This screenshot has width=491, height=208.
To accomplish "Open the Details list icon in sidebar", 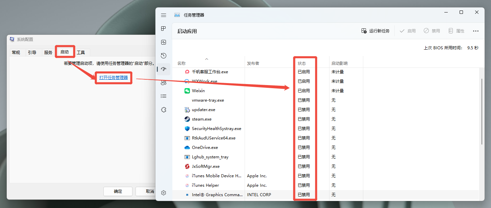I will [164, 96].
